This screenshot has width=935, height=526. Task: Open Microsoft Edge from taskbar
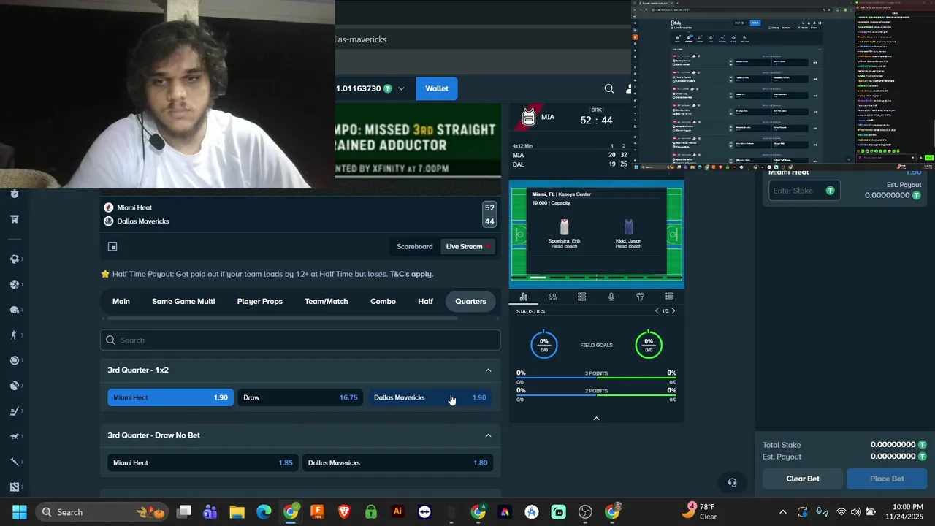tap(264, 512)
